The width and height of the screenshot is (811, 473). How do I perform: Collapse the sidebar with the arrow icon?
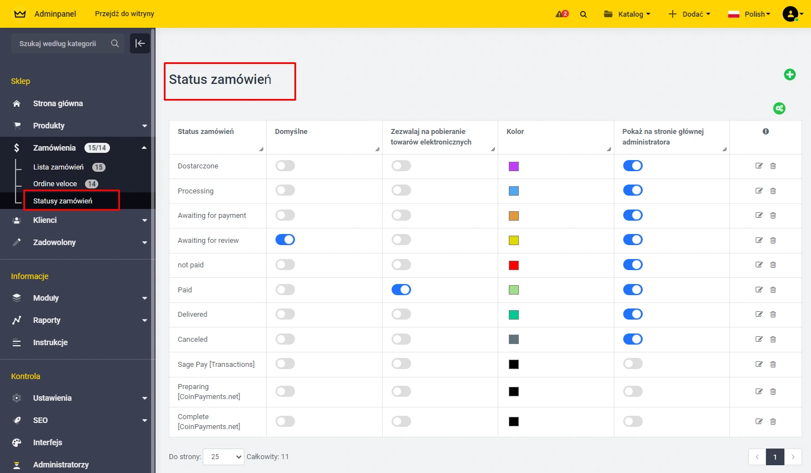pyautogui.click(x=140, y=43)
